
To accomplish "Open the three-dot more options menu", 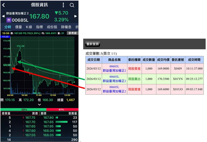I will (63, 5).
